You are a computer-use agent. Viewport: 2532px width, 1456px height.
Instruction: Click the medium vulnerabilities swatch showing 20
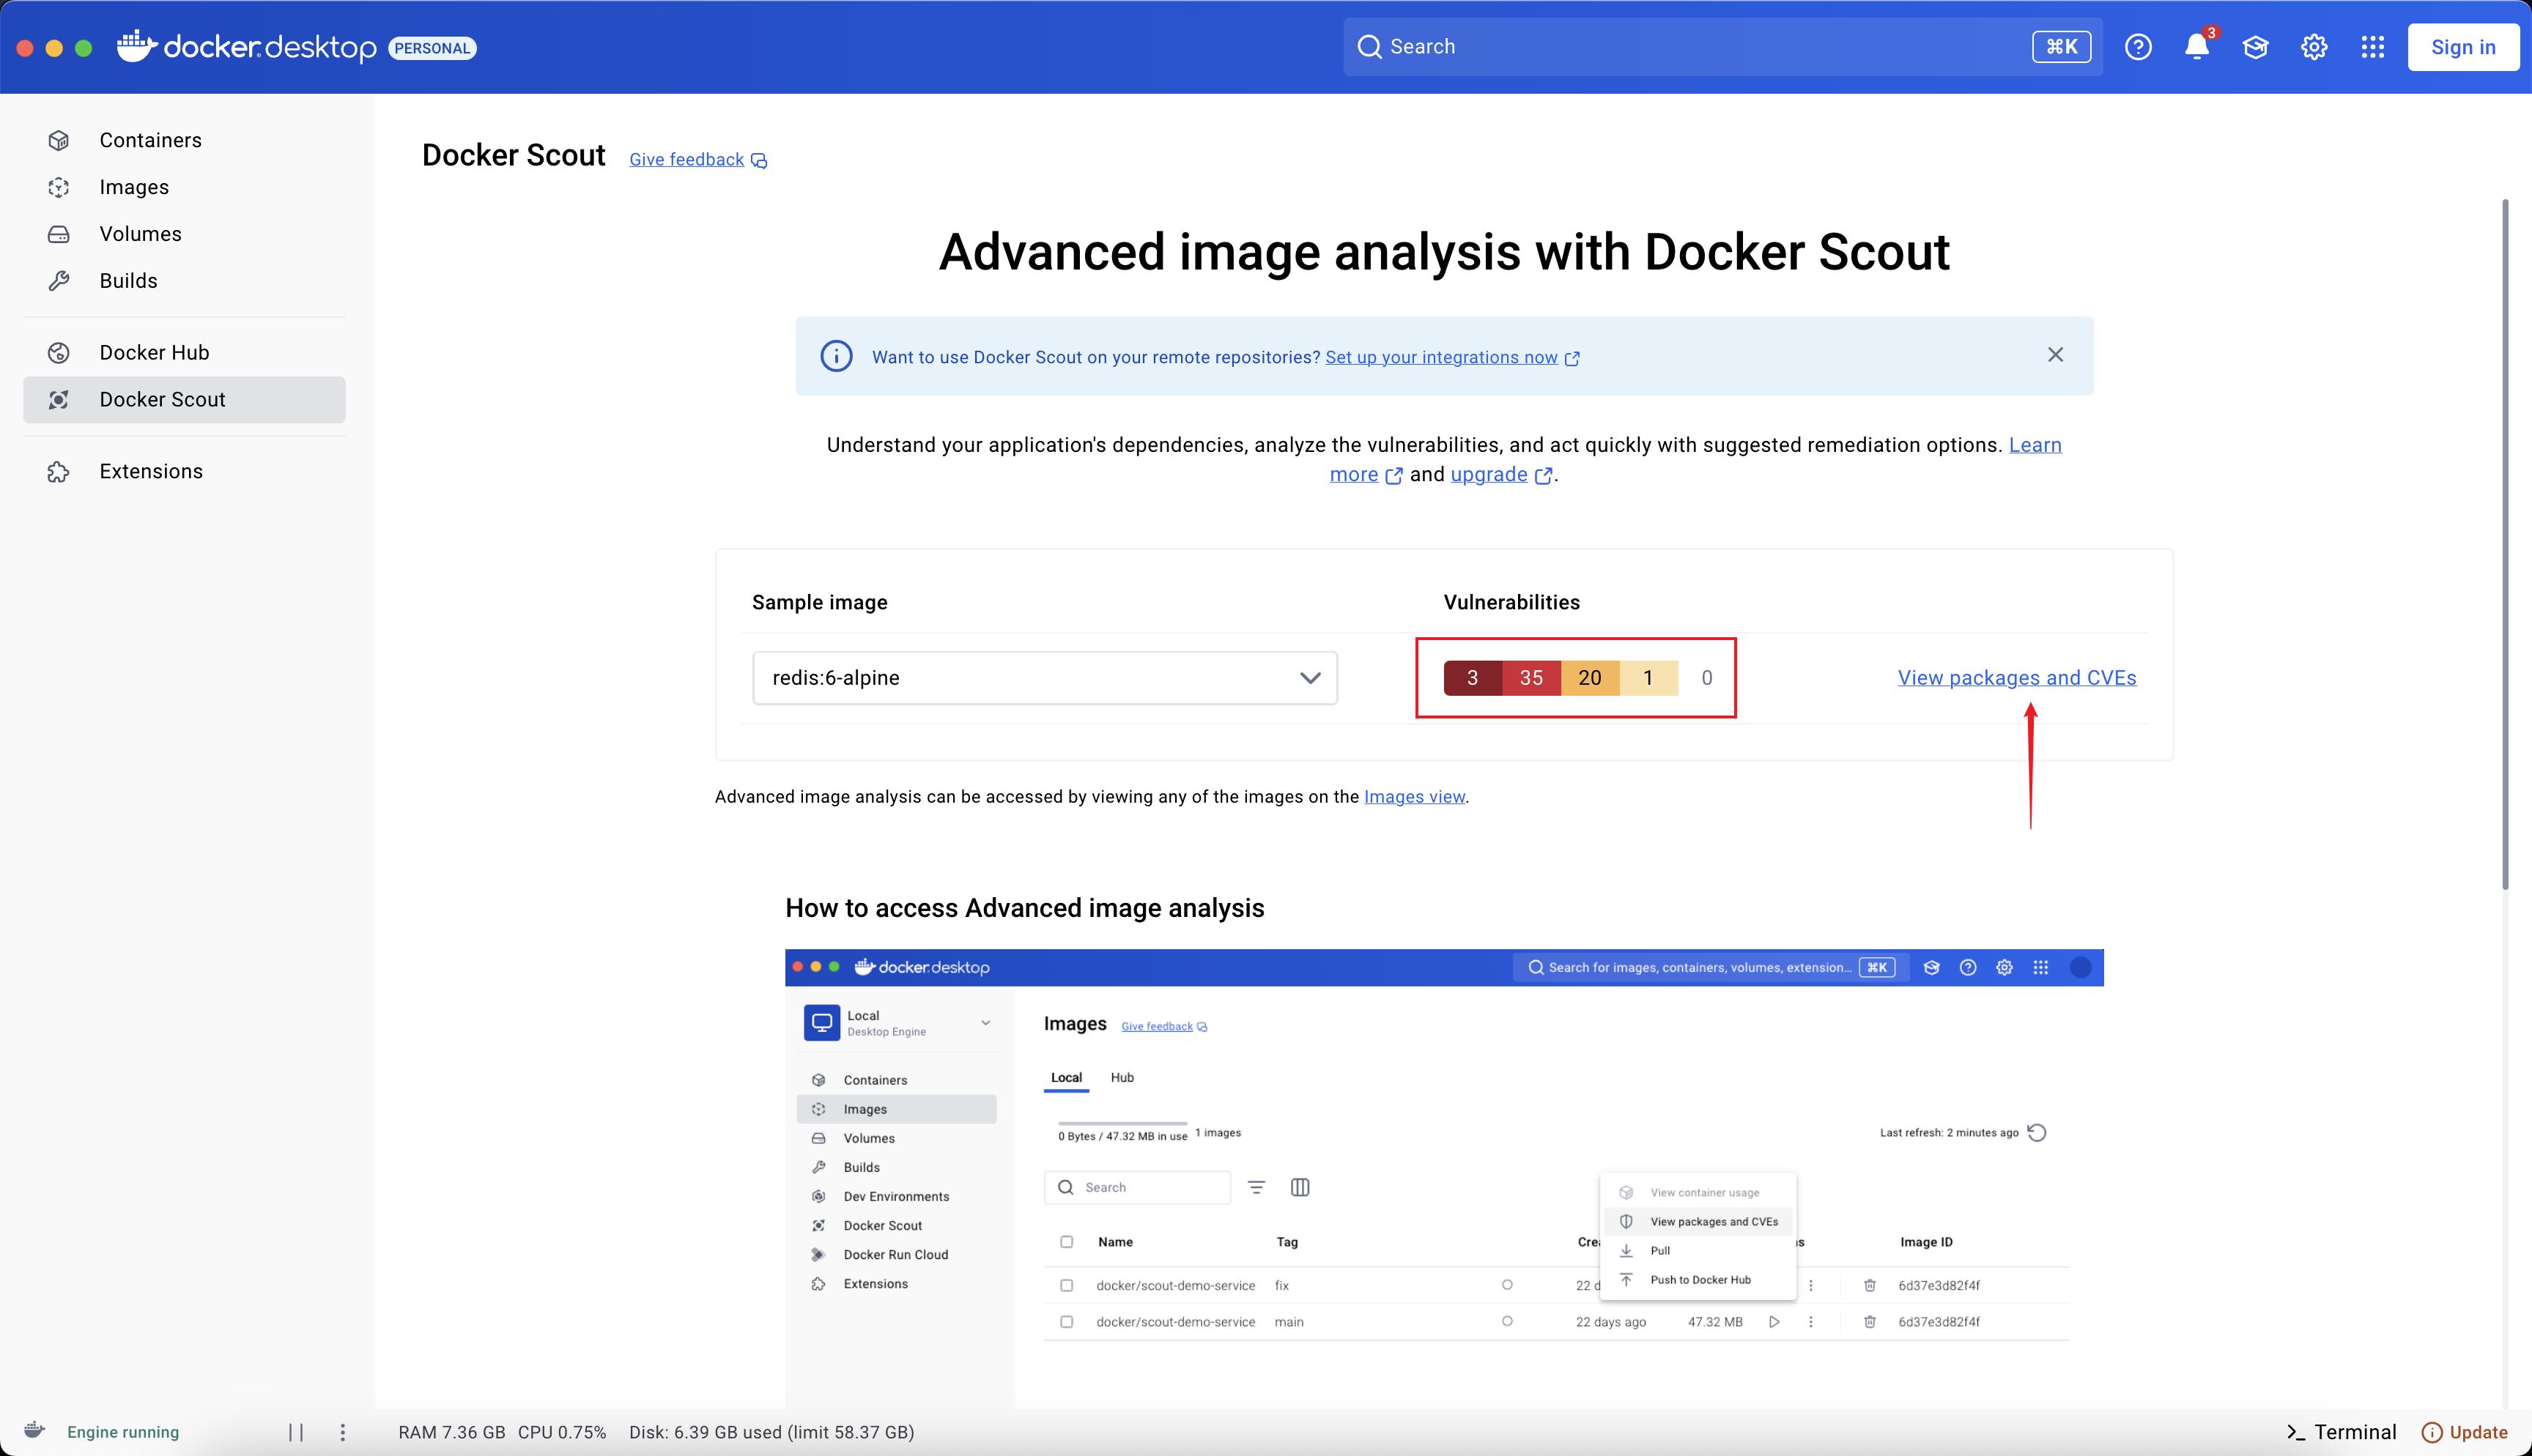1590,678
